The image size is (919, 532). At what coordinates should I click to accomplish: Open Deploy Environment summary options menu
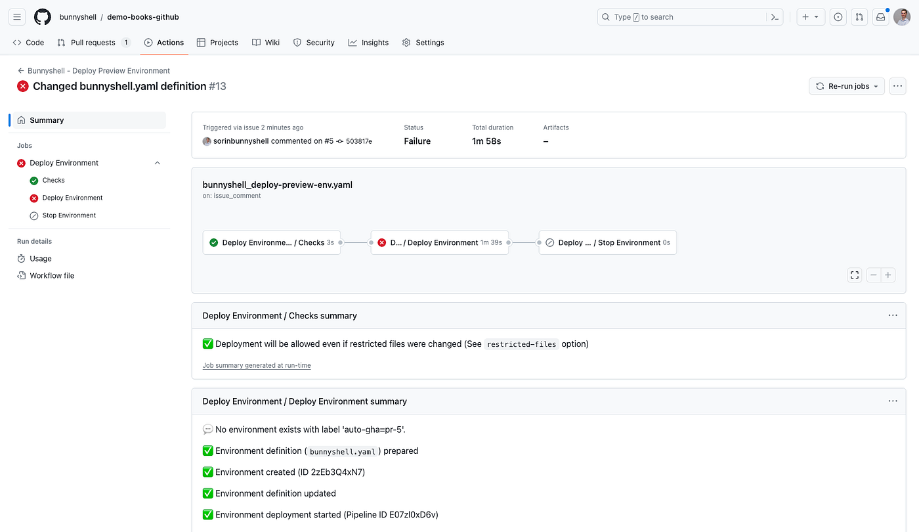[x=893, y=401]
